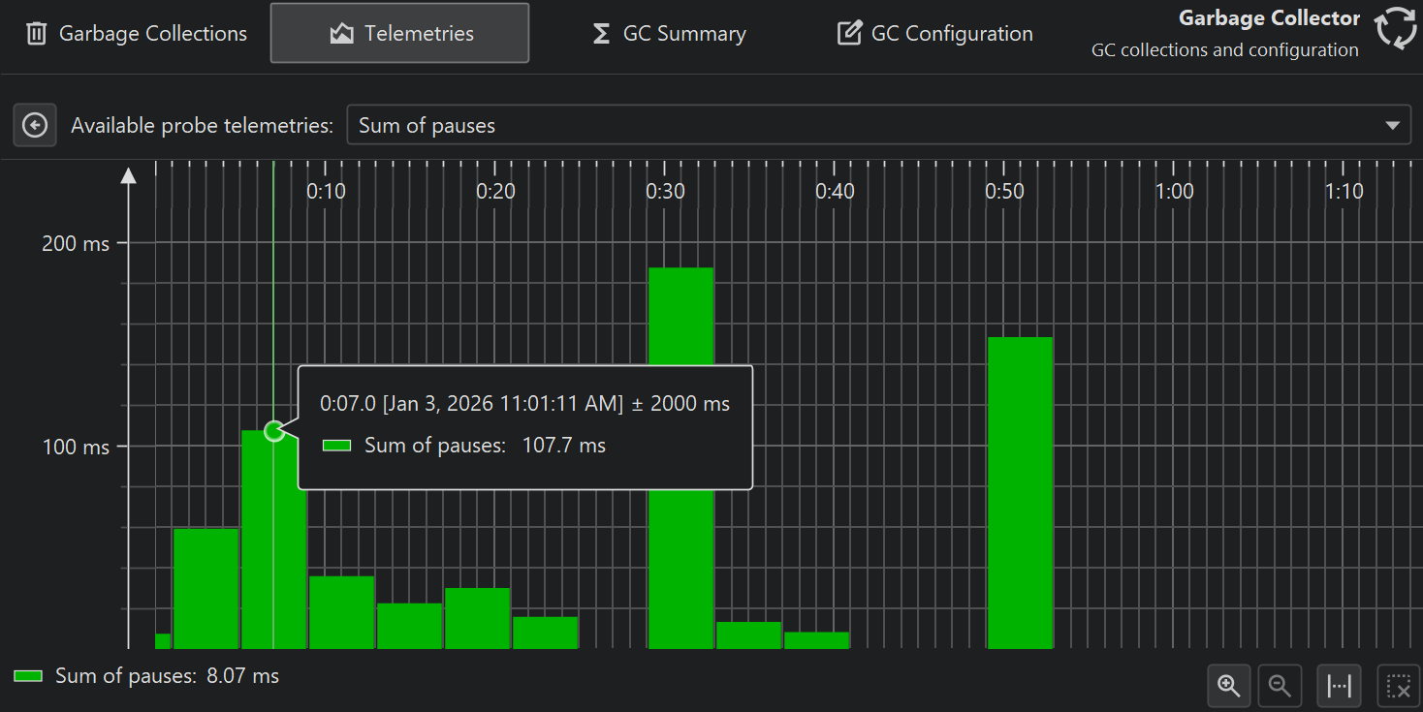The height and width of the screenshot is (712, 1423).
Task: Click the zoom in magnifier icon
Action: click(x=1229, y=686)
